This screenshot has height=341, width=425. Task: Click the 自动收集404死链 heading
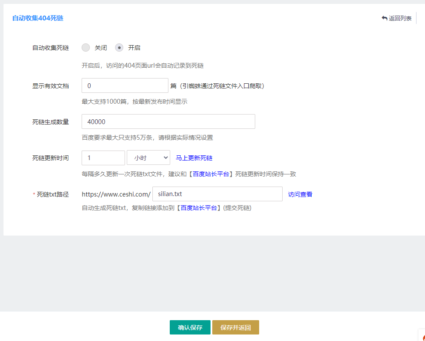point(38,18)
